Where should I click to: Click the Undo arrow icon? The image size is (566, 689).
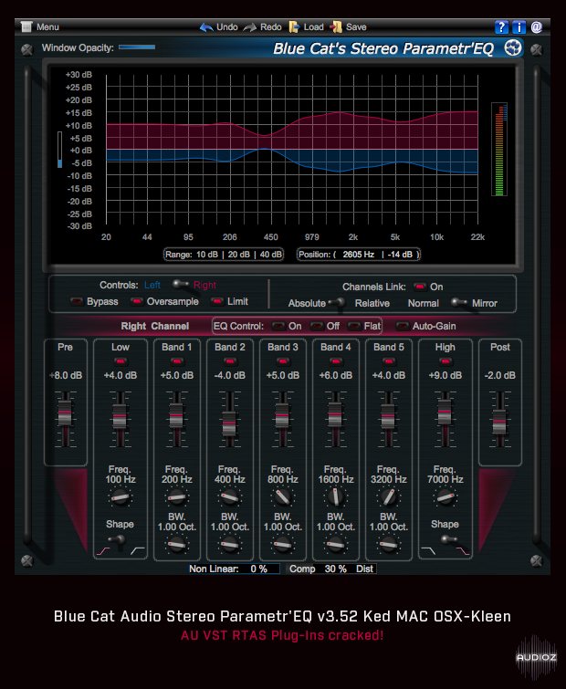click(x=206, y=27)
